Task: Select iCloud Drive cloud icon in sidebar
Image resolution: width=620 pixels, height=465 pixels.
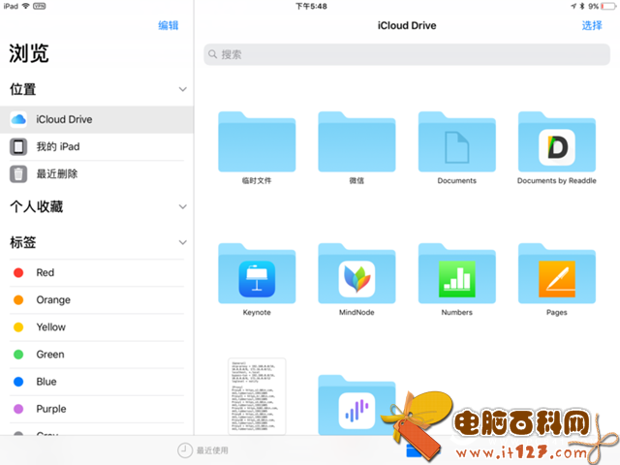Action: pos(18,119)
